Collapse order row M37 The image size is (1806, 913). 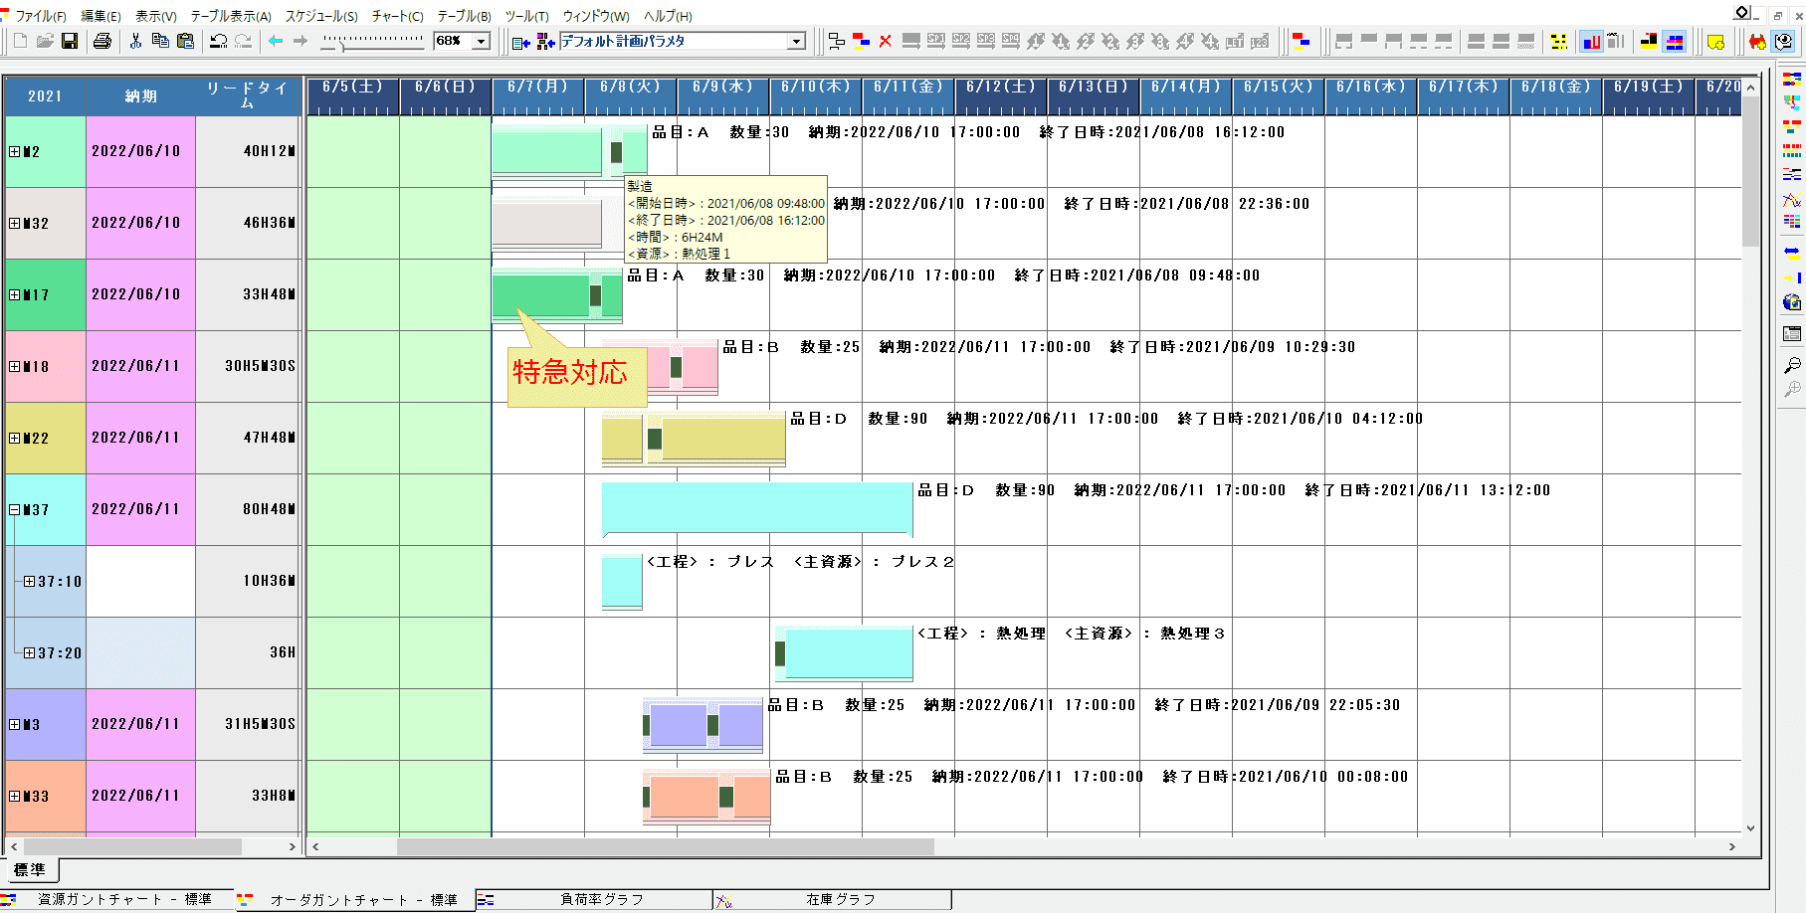point(14,510)
